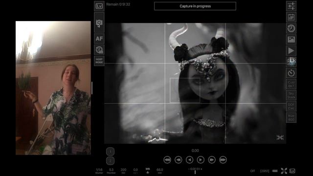This screenshot has height=176, width=313.
Task: Open the f-number 5.3 aperture selector
Action: [x=111, y=171]
